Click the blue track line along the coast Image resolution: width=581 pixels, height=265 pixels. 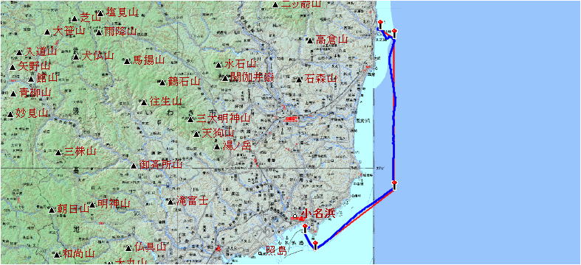(394, 111)
